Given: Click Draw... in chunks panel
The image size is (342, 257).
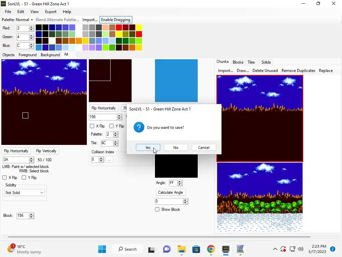Looking at the screenshot, I should (243, 71).
